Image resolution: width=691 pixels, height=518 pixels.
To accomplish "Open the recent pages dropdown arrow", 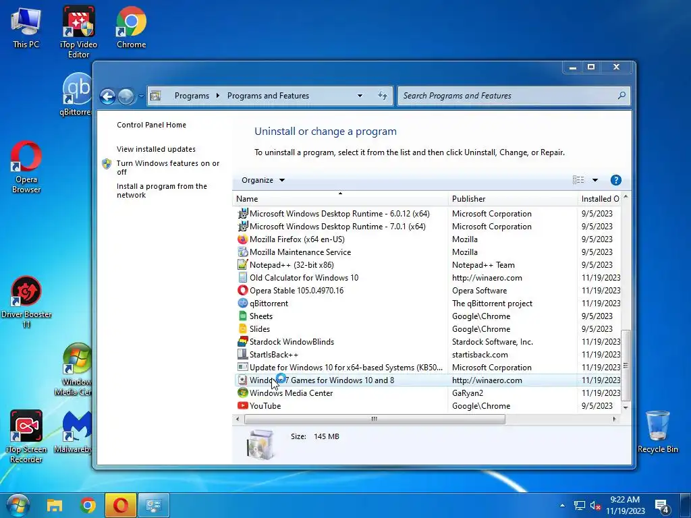I will (141, 96).
